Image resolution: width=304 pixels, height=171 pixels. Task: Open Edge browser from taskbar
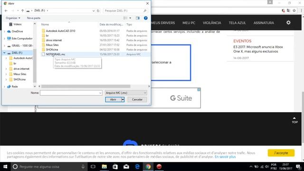click(137, 167)
